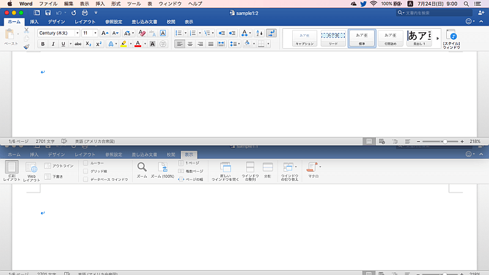Toggle character shading A button
Screen dimensions: 489x275
152,44
